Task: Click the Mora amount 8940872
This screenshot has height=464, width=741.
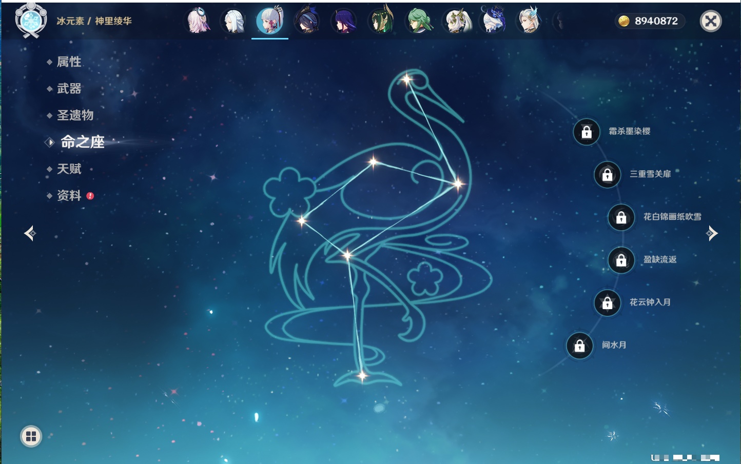Action: coord(656,21)
